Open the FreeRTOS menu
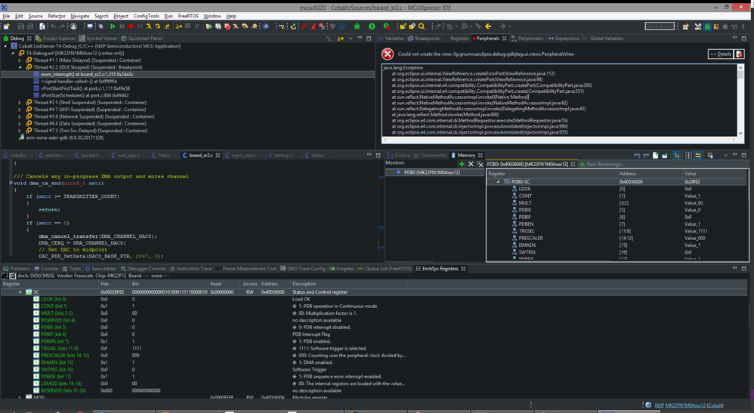Screen dimensions: 754x413 coord(187,16)
